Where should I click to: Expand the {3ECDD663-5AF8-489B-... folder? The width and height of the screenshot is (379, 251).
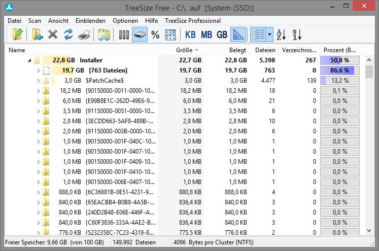click(39, 121)
